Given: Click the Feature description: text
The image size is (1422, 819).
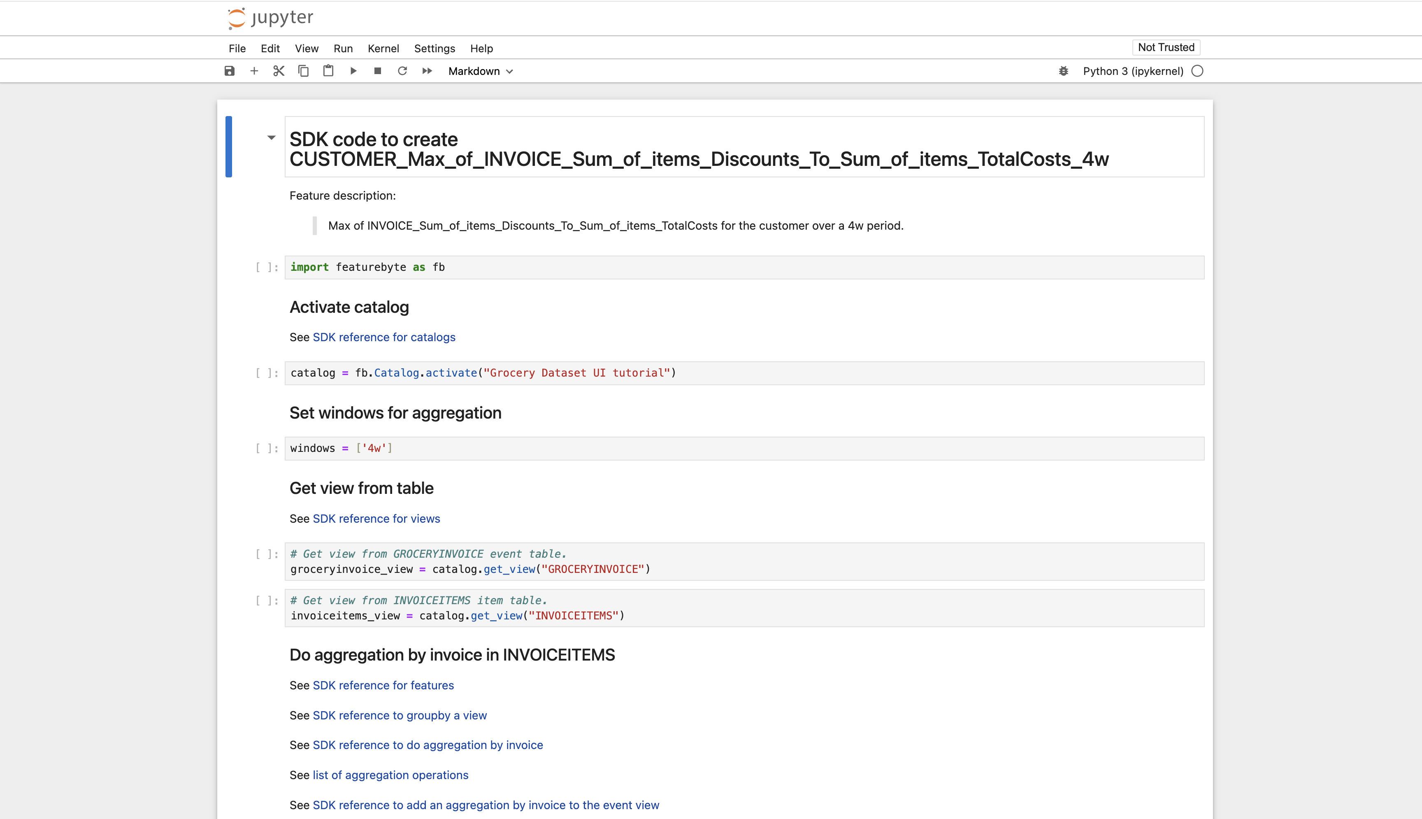Looking at the screenshot, I should pyautogui.click(x=342, y=196).
